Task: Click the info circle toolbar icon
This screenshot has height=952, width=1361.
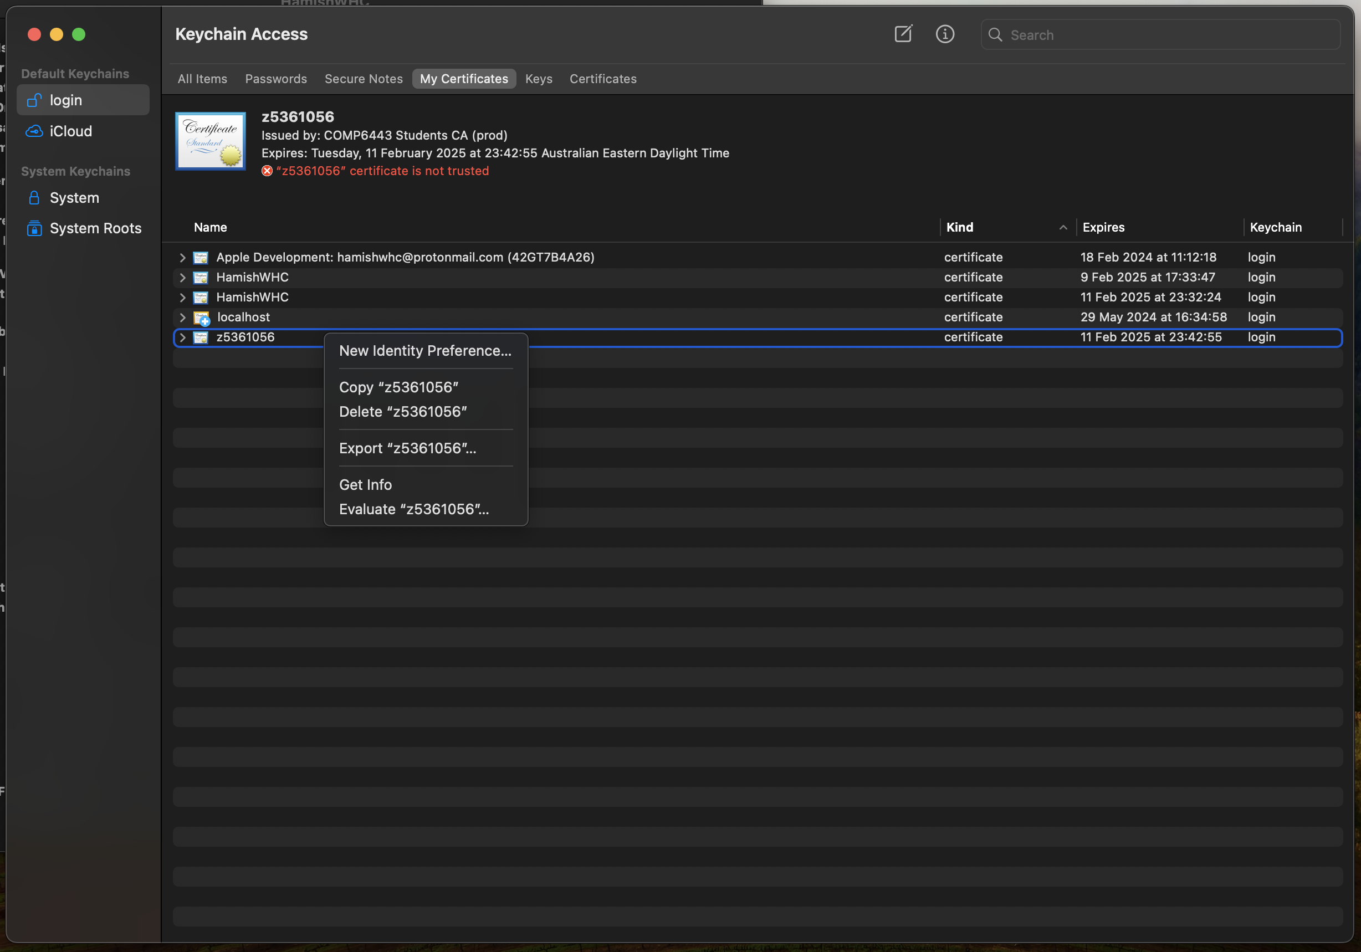Action: click(x=944, y=34)
